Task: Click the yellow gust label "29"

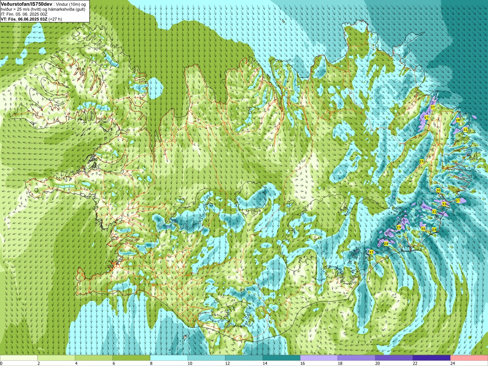Action: coord(399,227)
